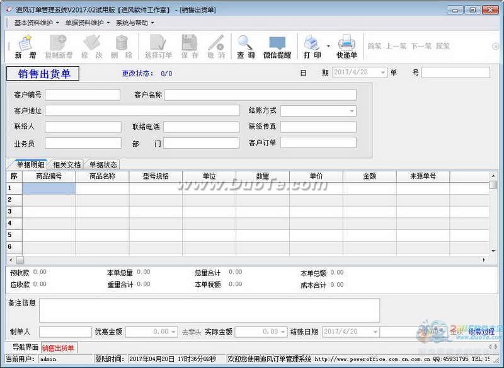Switch to the 单据状态 tab
Screen dimensions: 504x368
point(103,165)
